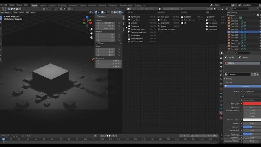Click the Scale X value field
The height and width of the screenshot is (147, 261).
tap(105, 49)
